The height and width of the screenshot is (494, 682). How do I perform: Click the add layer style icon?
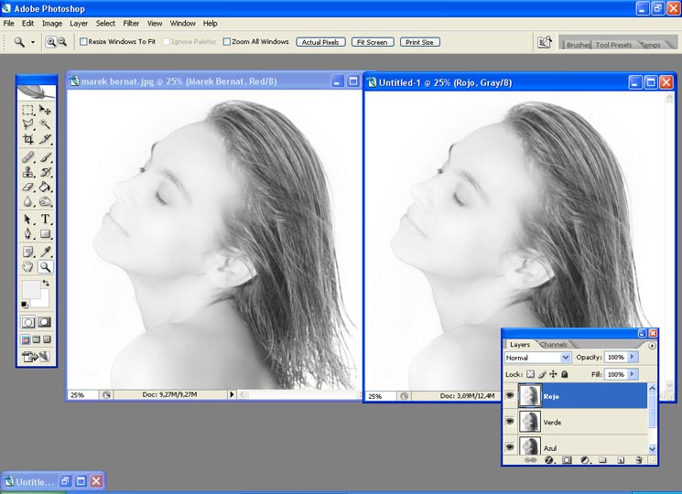pos(549,460)
